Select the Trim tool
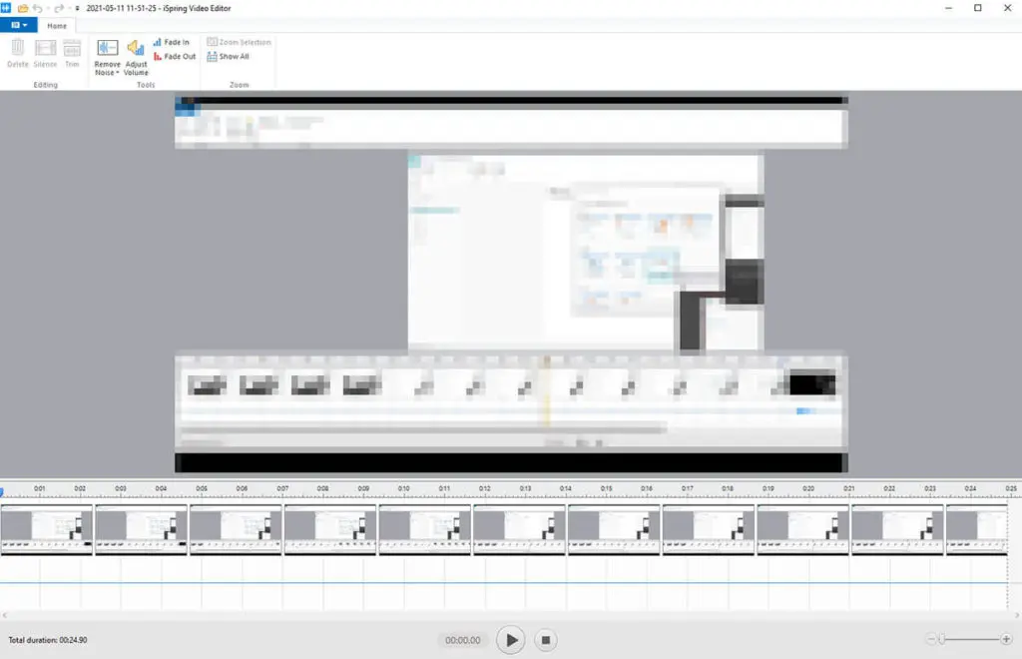 (72, 53)
